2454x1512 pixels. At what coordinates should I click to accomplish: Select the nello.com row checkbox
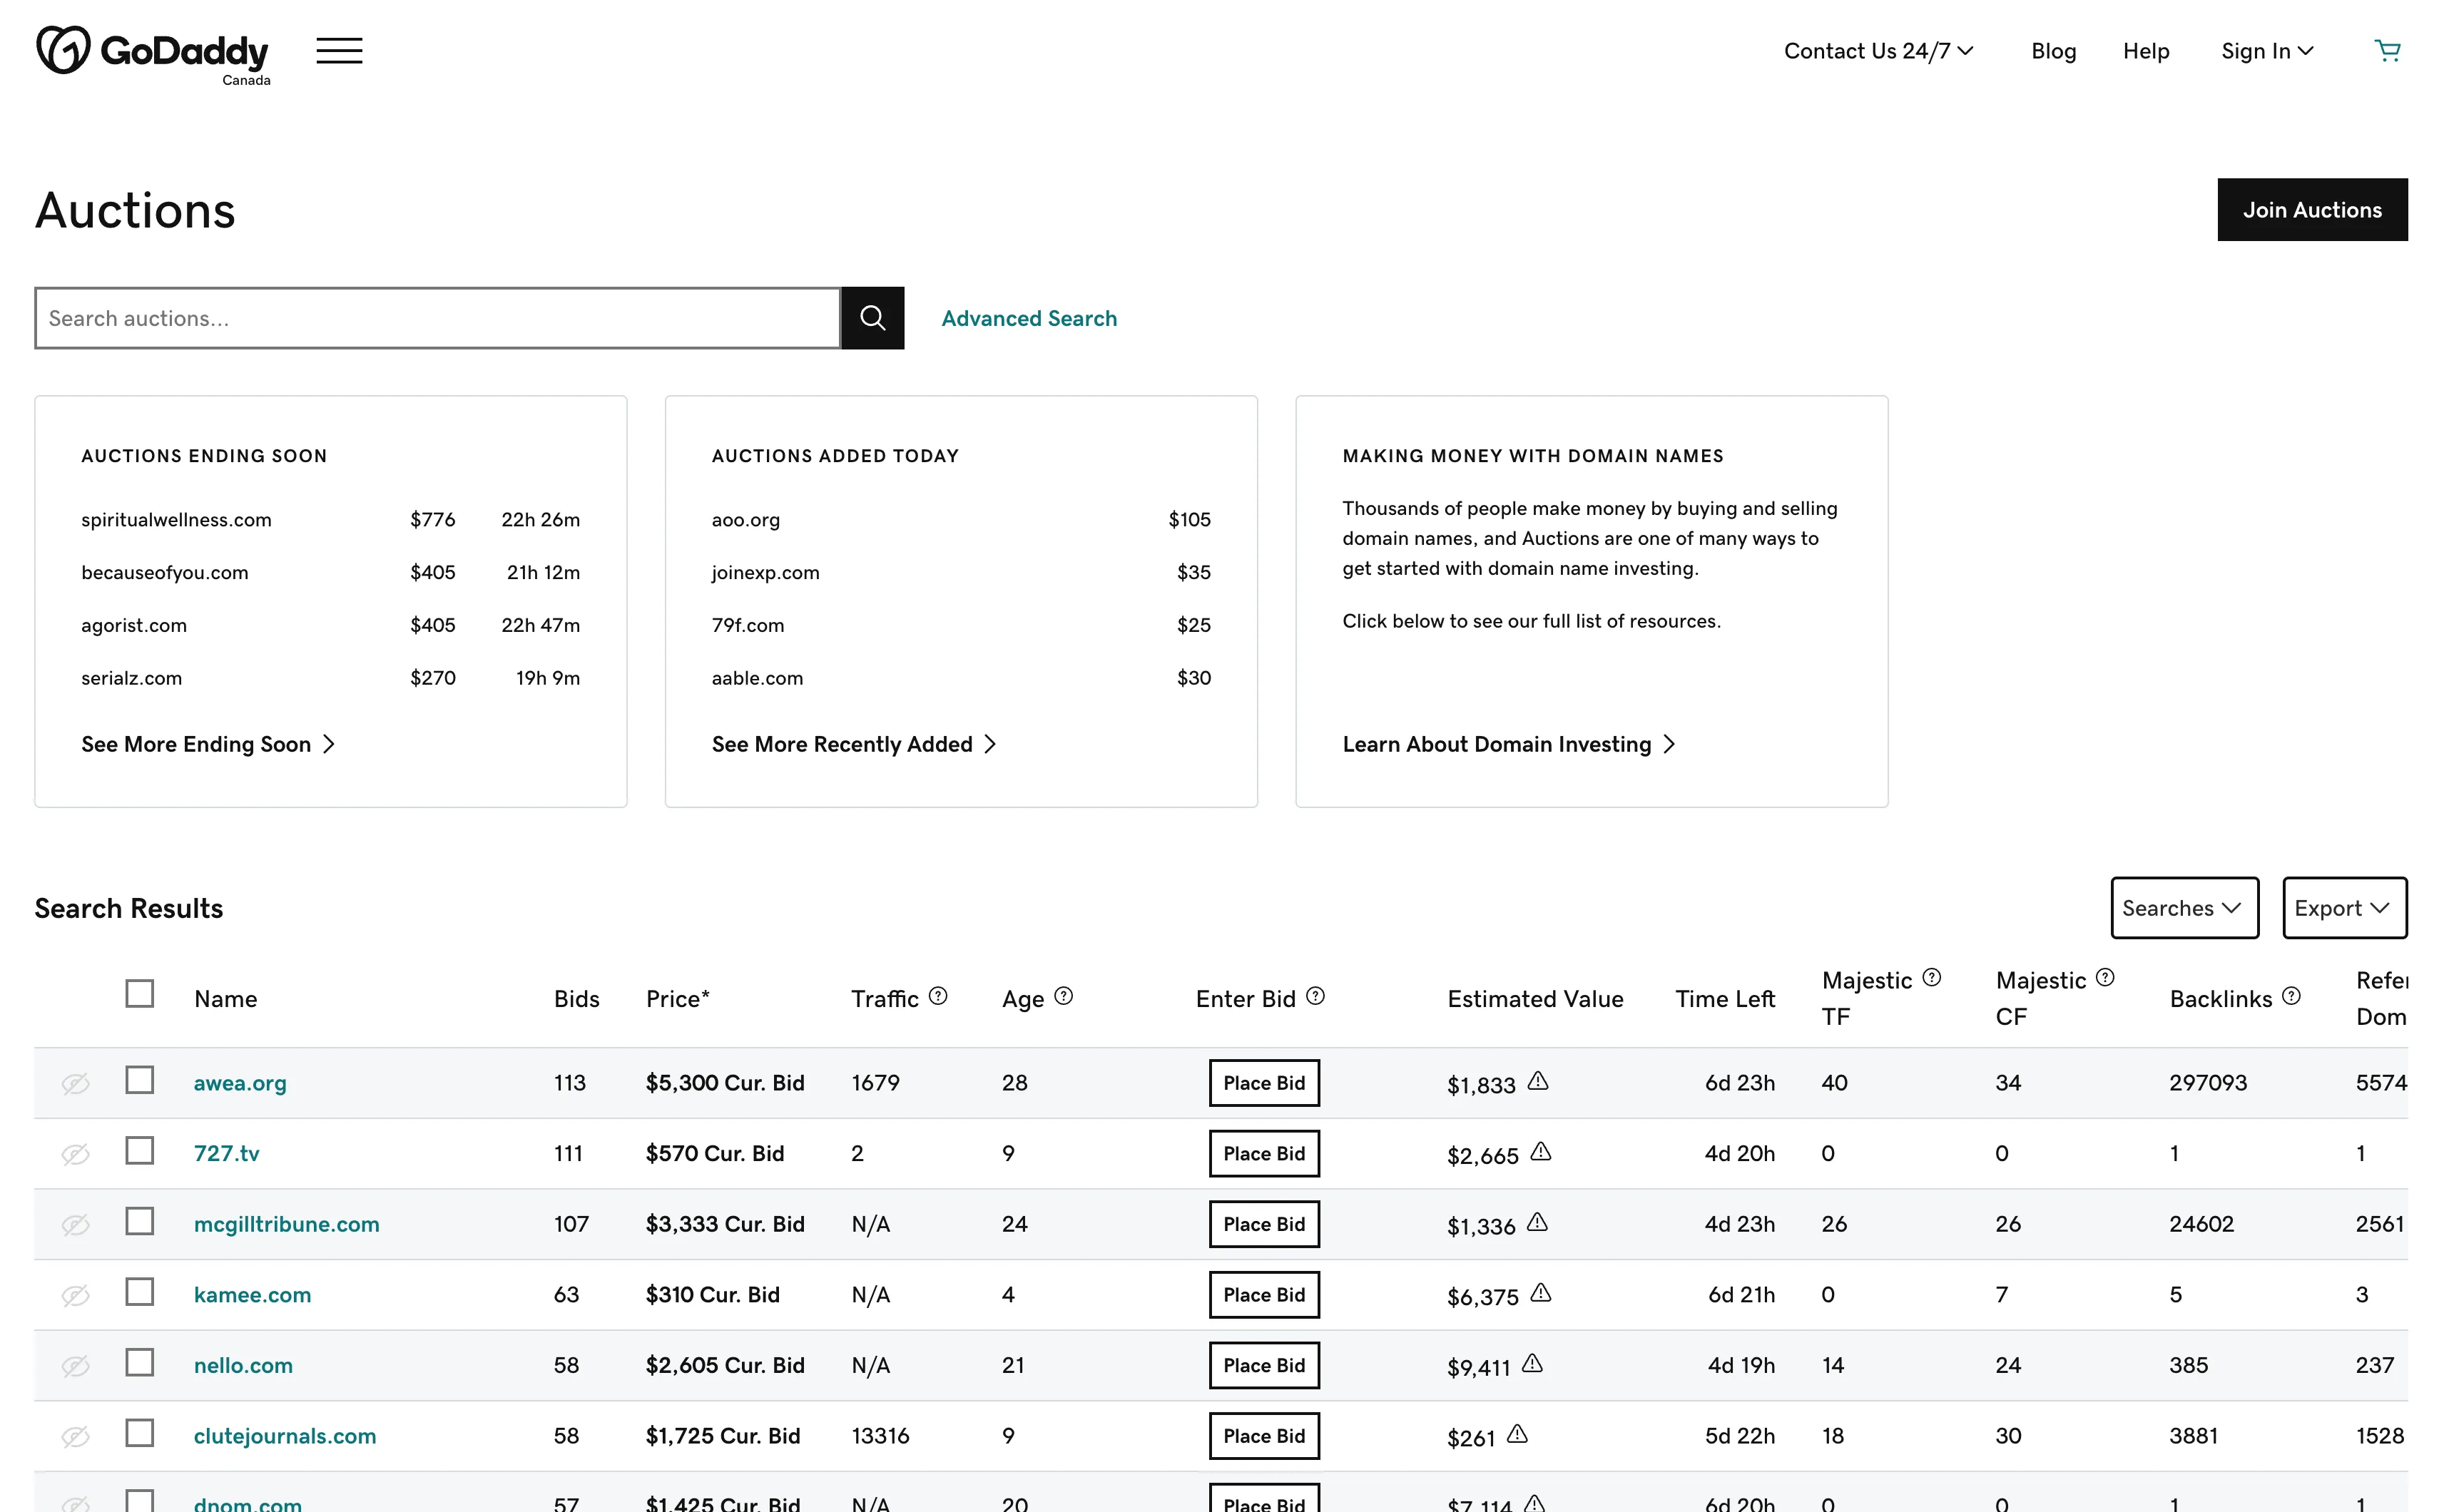[x=139, y=1363]
